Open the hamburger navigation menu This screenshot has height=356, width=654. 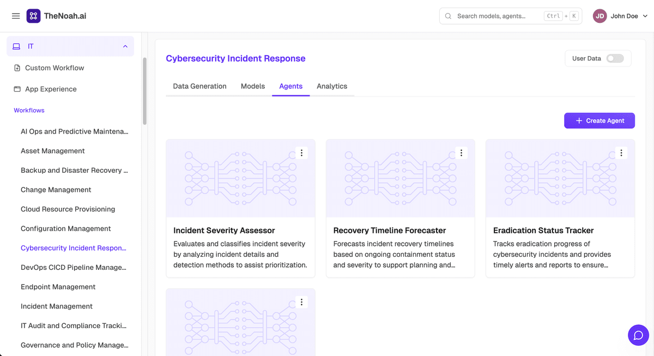pos(16,16)
